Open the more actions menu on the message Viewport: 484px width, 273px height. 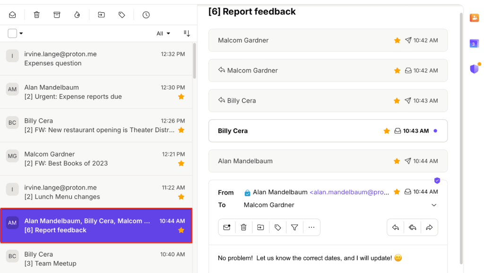(311, 227)
